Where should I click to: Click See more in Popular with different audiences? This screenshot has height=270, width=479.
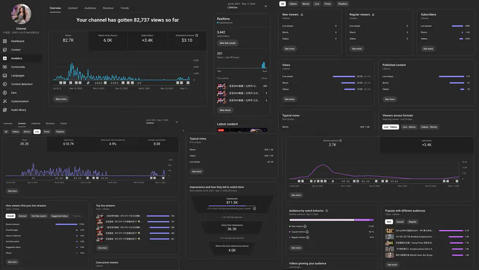coord(392,265)
